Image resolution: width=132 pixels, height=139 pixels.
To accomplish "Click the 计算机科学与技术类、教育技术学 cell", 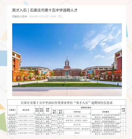I will point(77,129).
